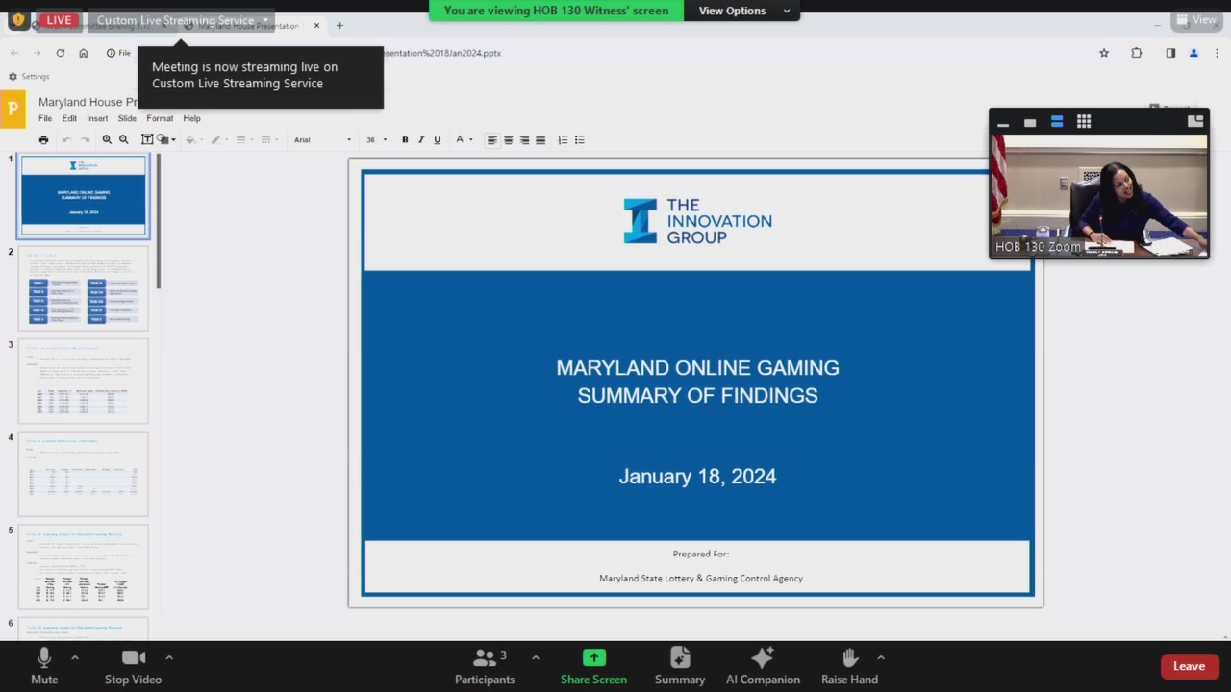1231x692 pixels.
Task: Raise Hand in the meeting
Action: point(849,666)
